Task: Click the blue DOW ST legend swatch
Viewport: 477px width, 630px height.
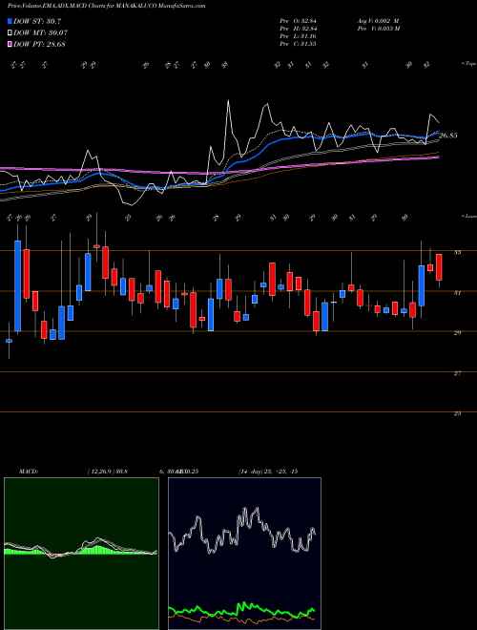Action: point(10,21)
